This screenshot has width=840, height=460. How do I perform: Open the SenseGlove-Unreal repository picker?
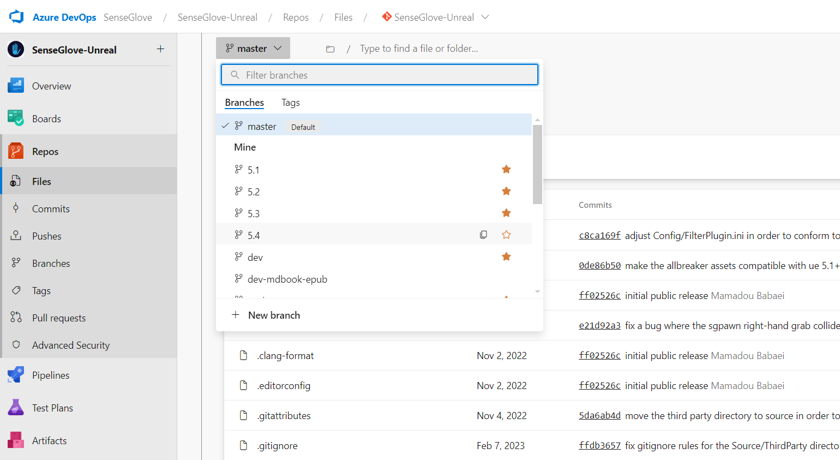[x=435, y=17]
